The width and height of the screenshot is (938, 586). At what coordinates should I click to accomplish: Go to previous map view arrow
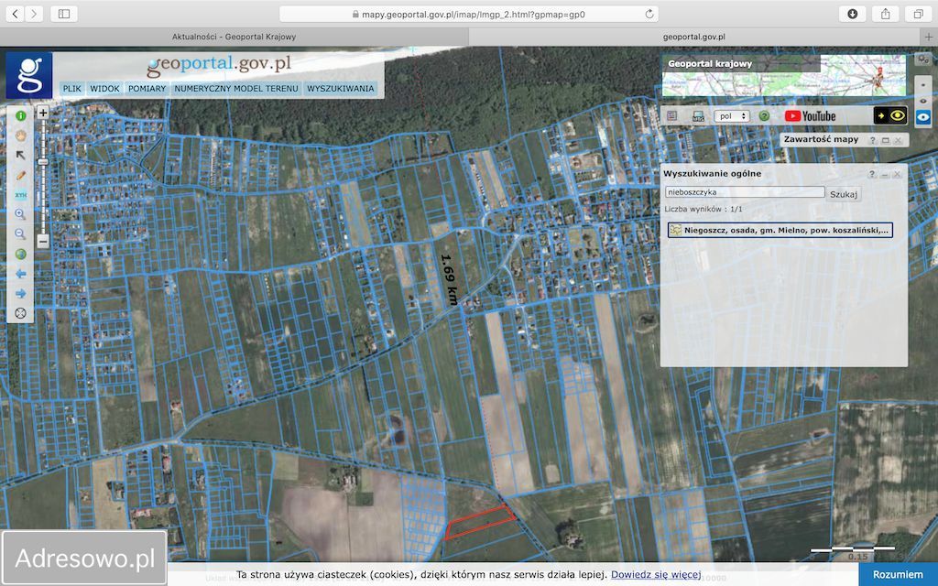[20, 273]
